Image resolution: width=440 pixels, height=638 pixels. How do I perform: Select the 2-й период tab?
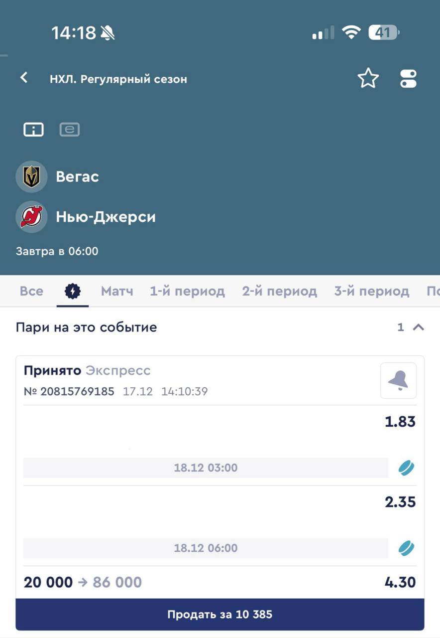[x=279, y=291]
